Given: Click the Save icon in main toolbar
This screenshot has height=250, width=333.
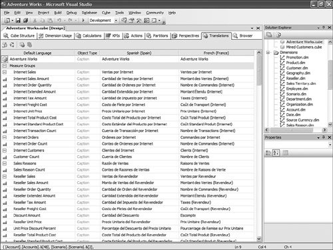Looking at the screenshot, I should (18, 21).
